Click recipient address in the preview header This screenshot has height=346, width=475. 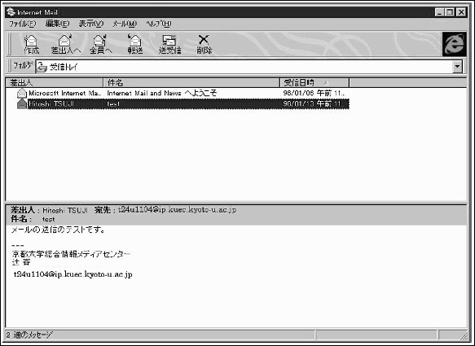177,209
